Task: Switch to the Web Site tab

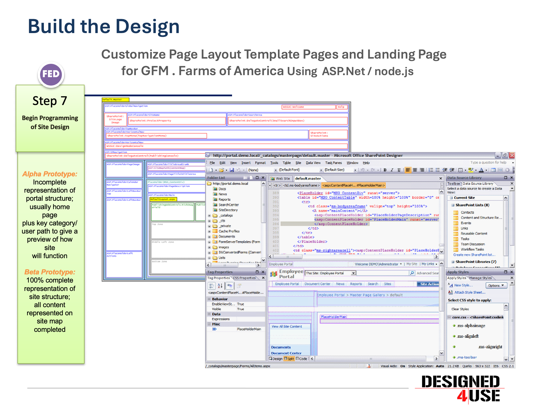Action: [x=281, y=179]
